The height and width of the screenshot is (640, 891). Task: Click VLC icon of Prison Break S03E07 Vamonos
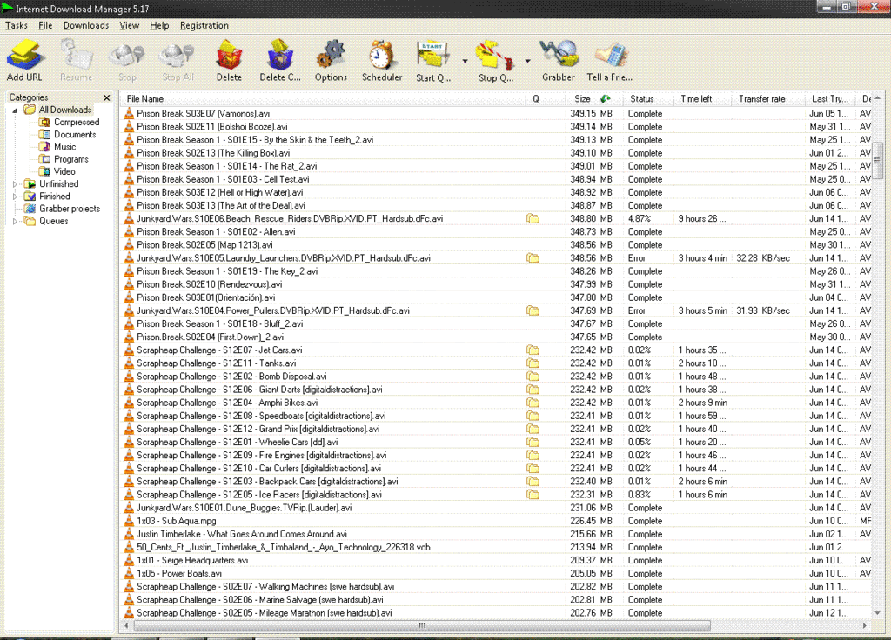129,114
